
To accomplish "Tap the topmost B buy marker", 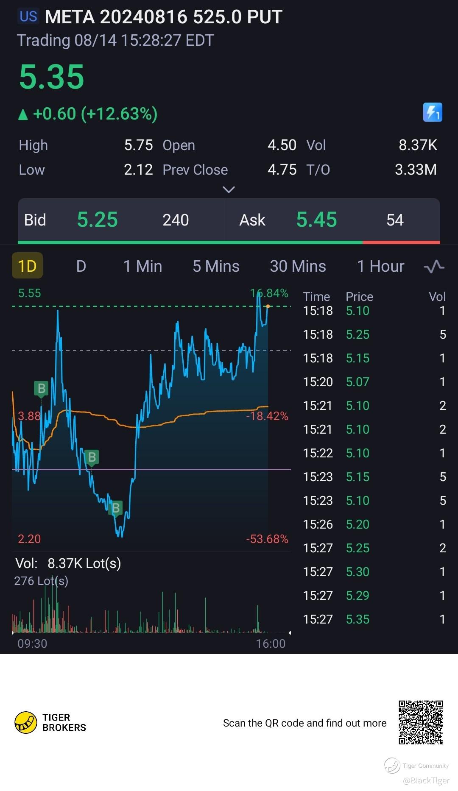I will pyautogui.click(x=41, y=388).
